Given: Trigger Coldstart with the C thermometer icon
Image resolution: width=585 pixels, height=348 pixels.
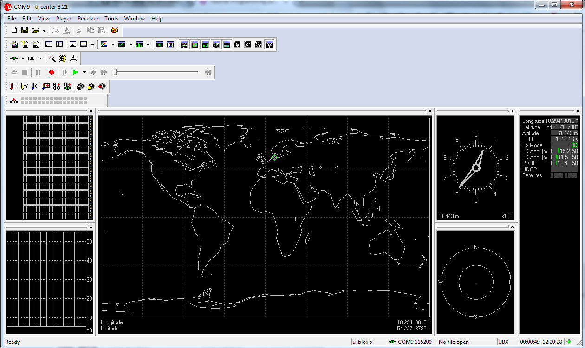Looking at the screenshot, I should (x=35, y=86).
